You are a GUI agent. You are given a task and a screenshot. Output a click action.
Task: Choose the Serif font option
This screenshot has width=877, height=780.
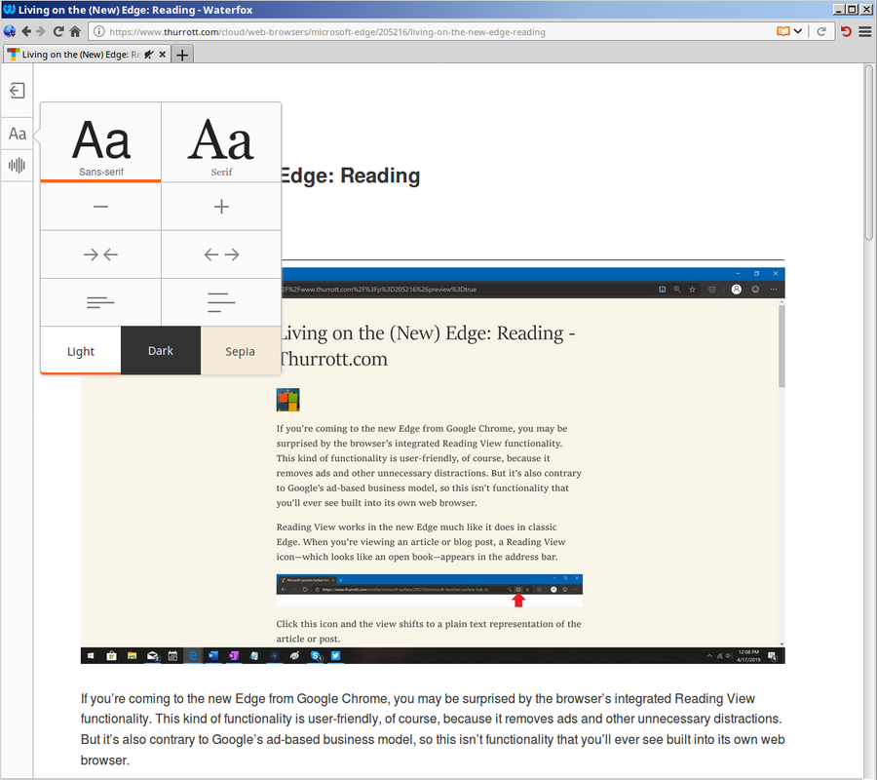(x=221, y=142)
